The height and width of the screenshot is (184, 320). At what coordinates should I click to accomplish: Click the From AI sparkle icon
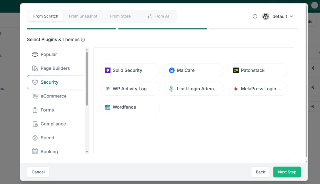pyautogui.click(x=149, y=16)
